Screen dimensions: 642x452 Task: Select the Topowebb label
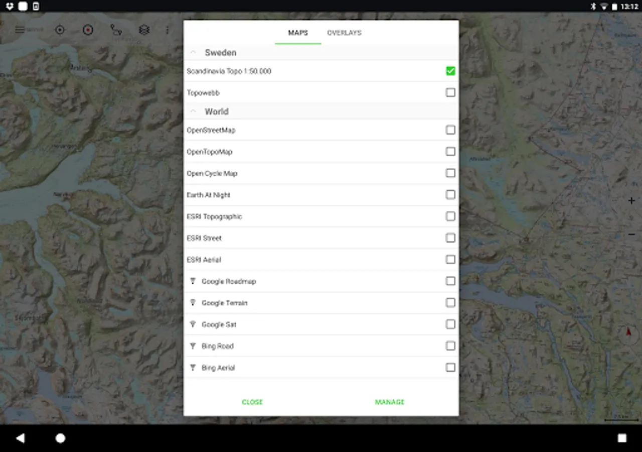click(x=203, y=93)
